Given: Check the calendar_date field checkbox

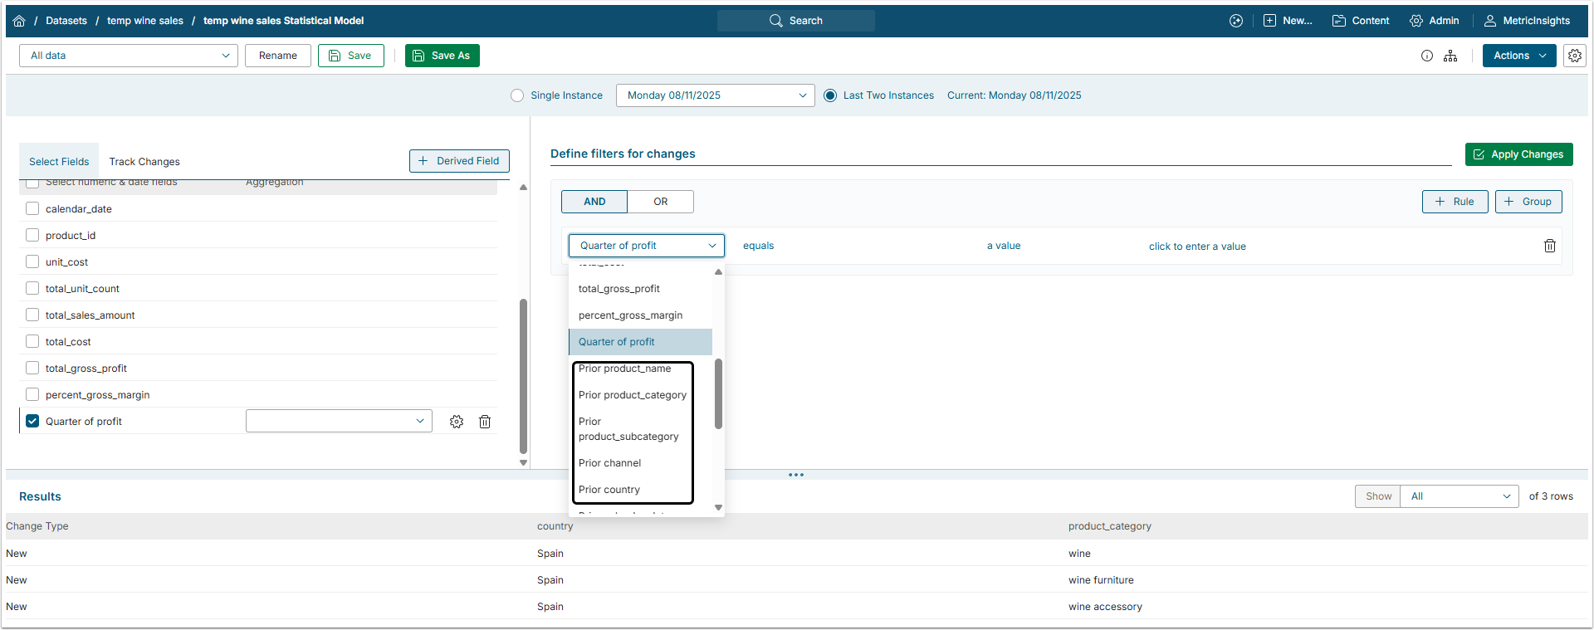Looking at the screenshot, I should click(32, 208).
